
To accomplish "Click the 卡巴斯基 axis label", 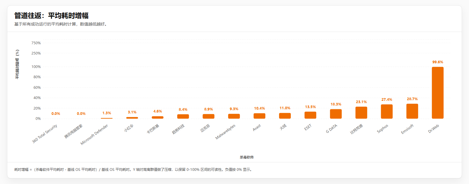I will (153, 129).
